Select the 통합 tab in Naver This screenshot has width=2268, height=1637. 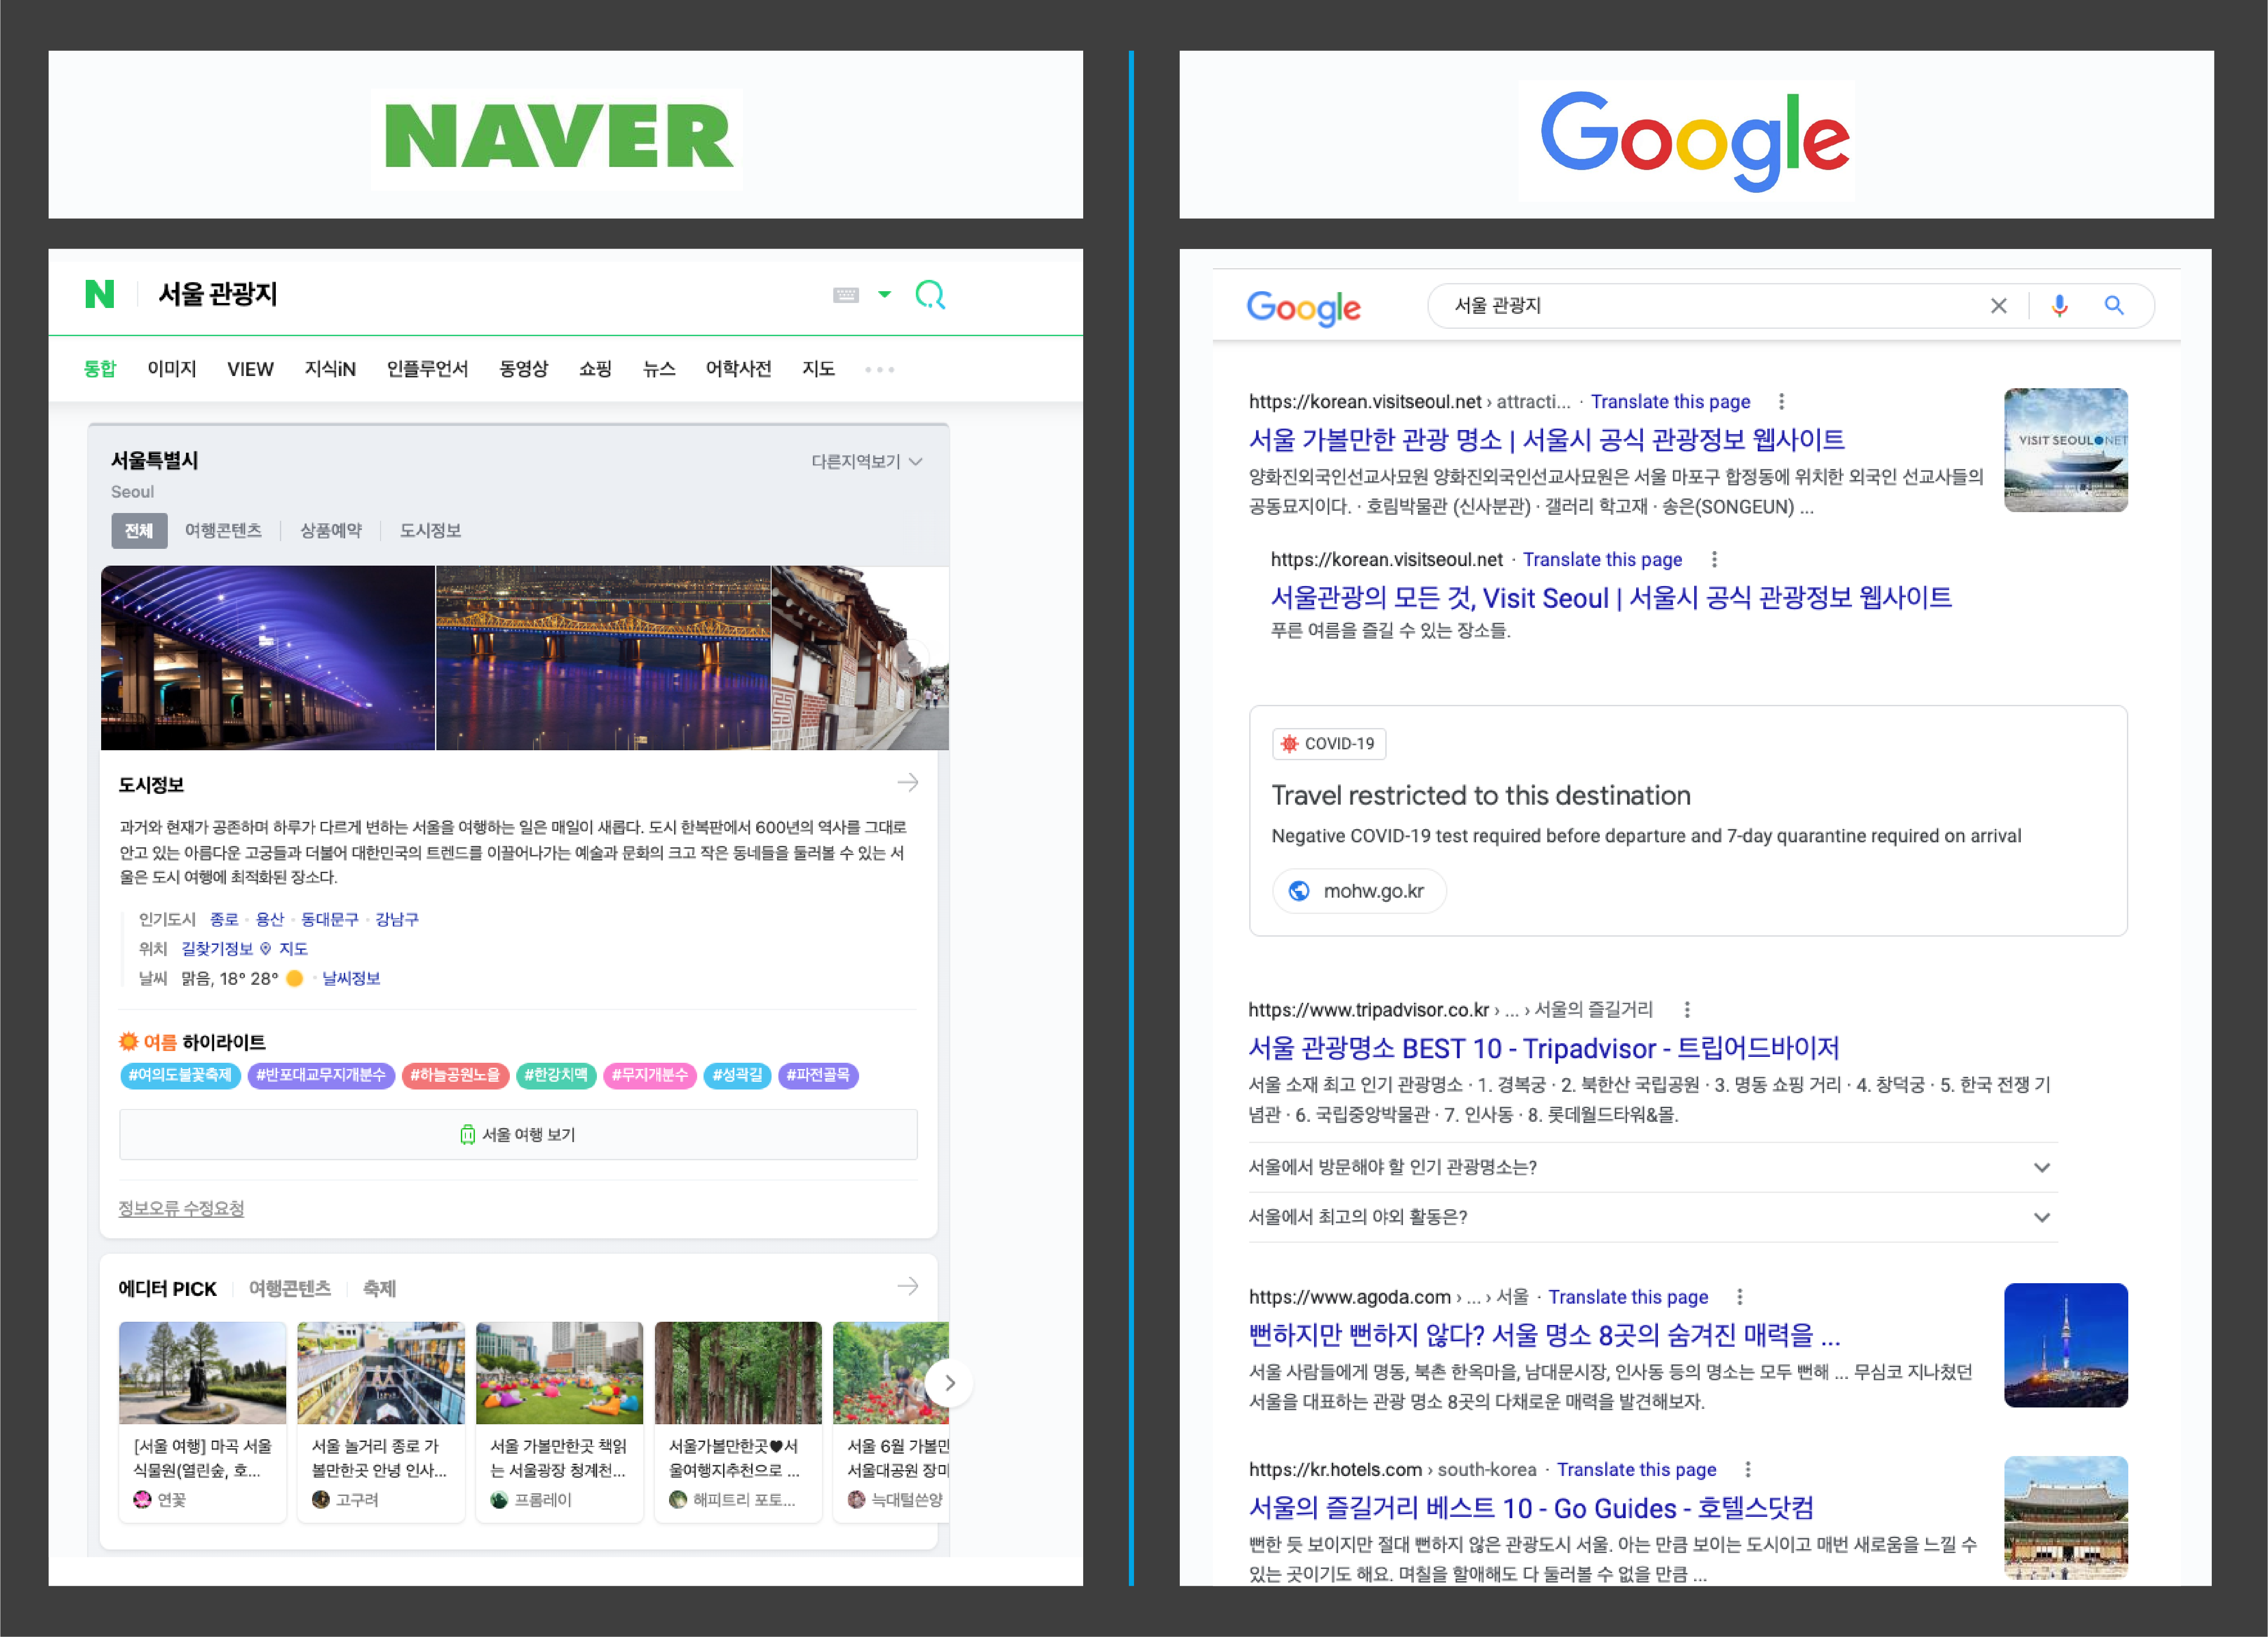click(x=100, y=369)
